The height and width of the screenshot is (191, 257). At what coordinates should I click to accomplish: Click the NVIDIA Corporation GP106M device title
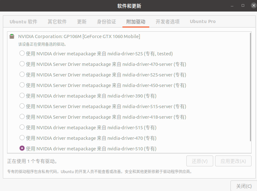point(79,36)
